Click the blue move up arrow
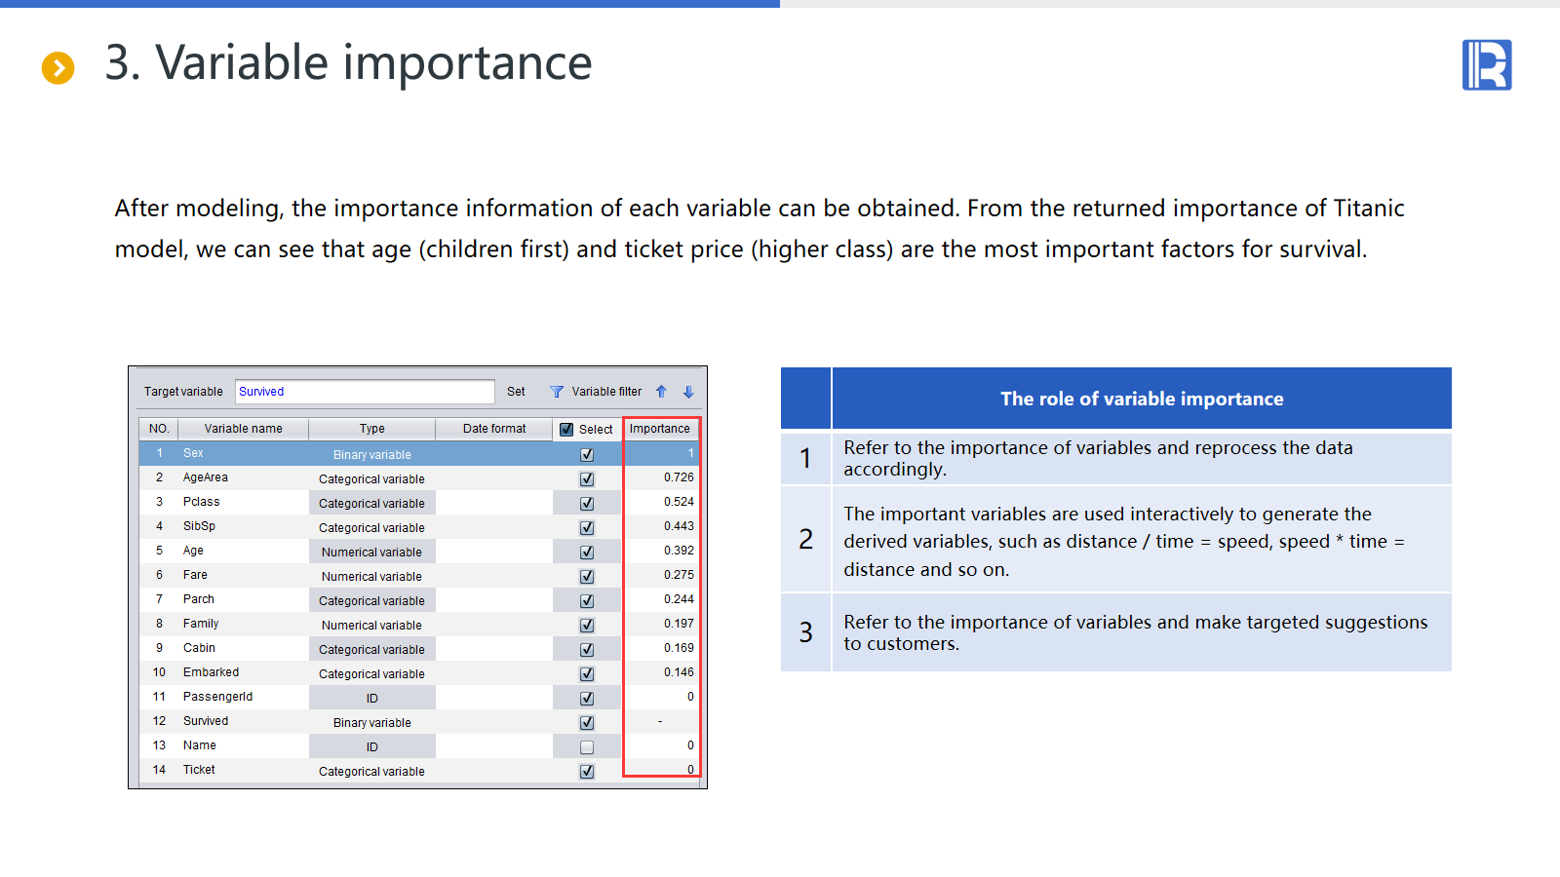 click(x=661, y=392)
